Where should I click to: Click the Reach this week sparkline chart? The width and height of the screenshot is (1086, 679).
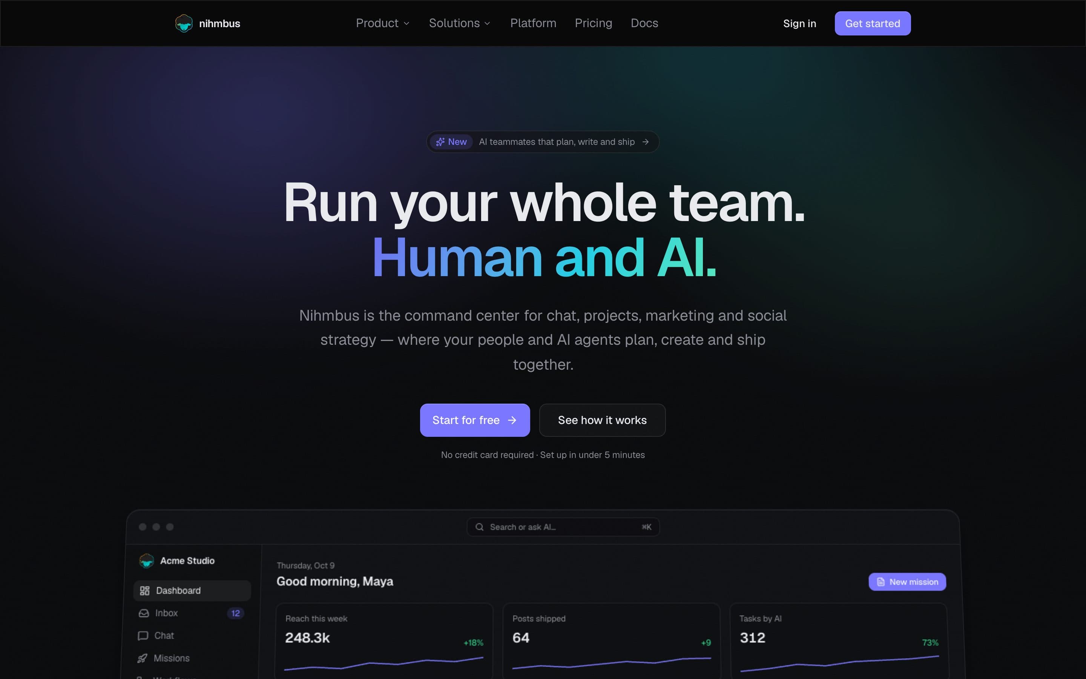tap(384, 663)
